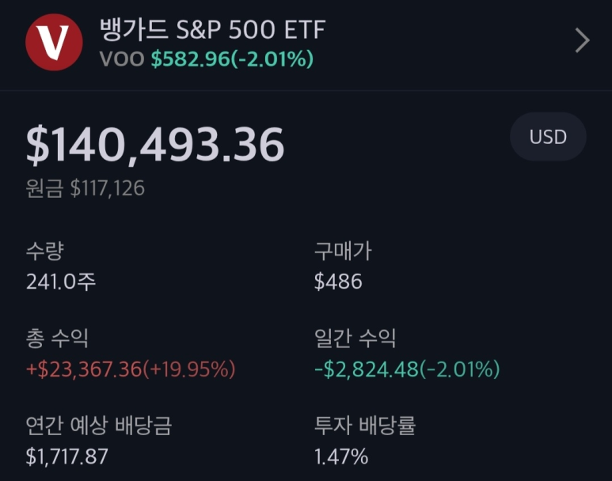Click the 구매가 label
The image size is (612, 481).
(343, 252)
